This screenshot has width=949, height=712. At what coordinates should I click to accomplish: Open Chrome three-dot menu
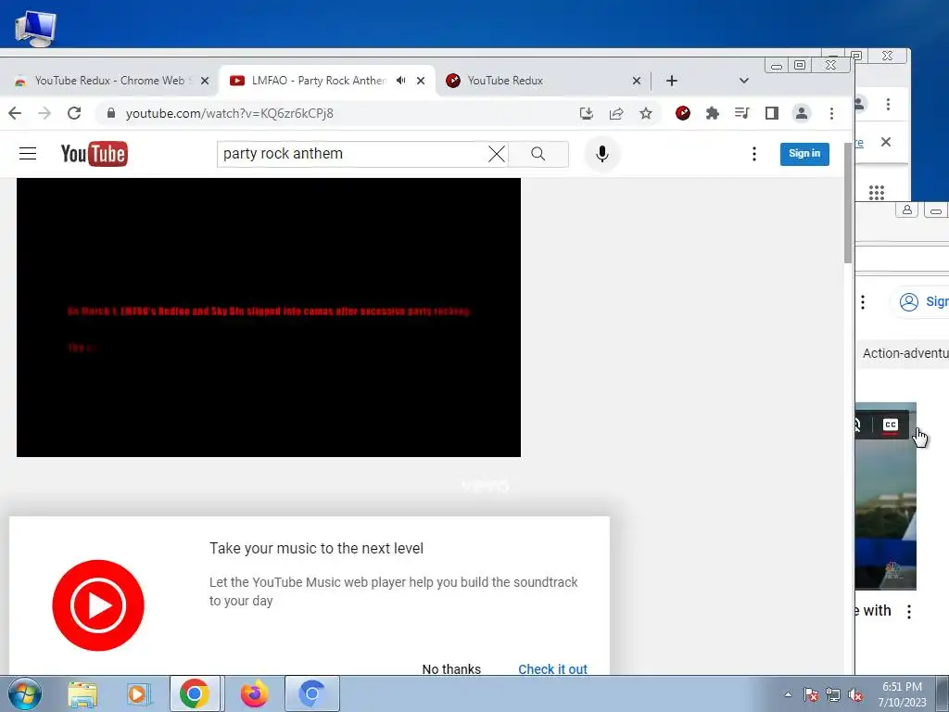click(x=831, y=113)
